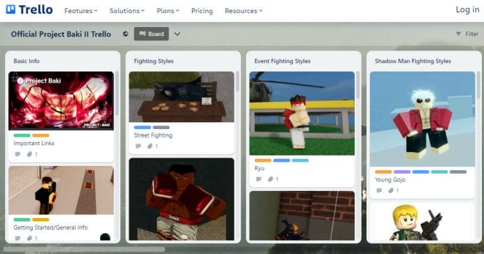Image resolution: width=484 pixels, height=254 pixels.
Task: Click description icon on Ryu card
Action: (x=259, y=179)
